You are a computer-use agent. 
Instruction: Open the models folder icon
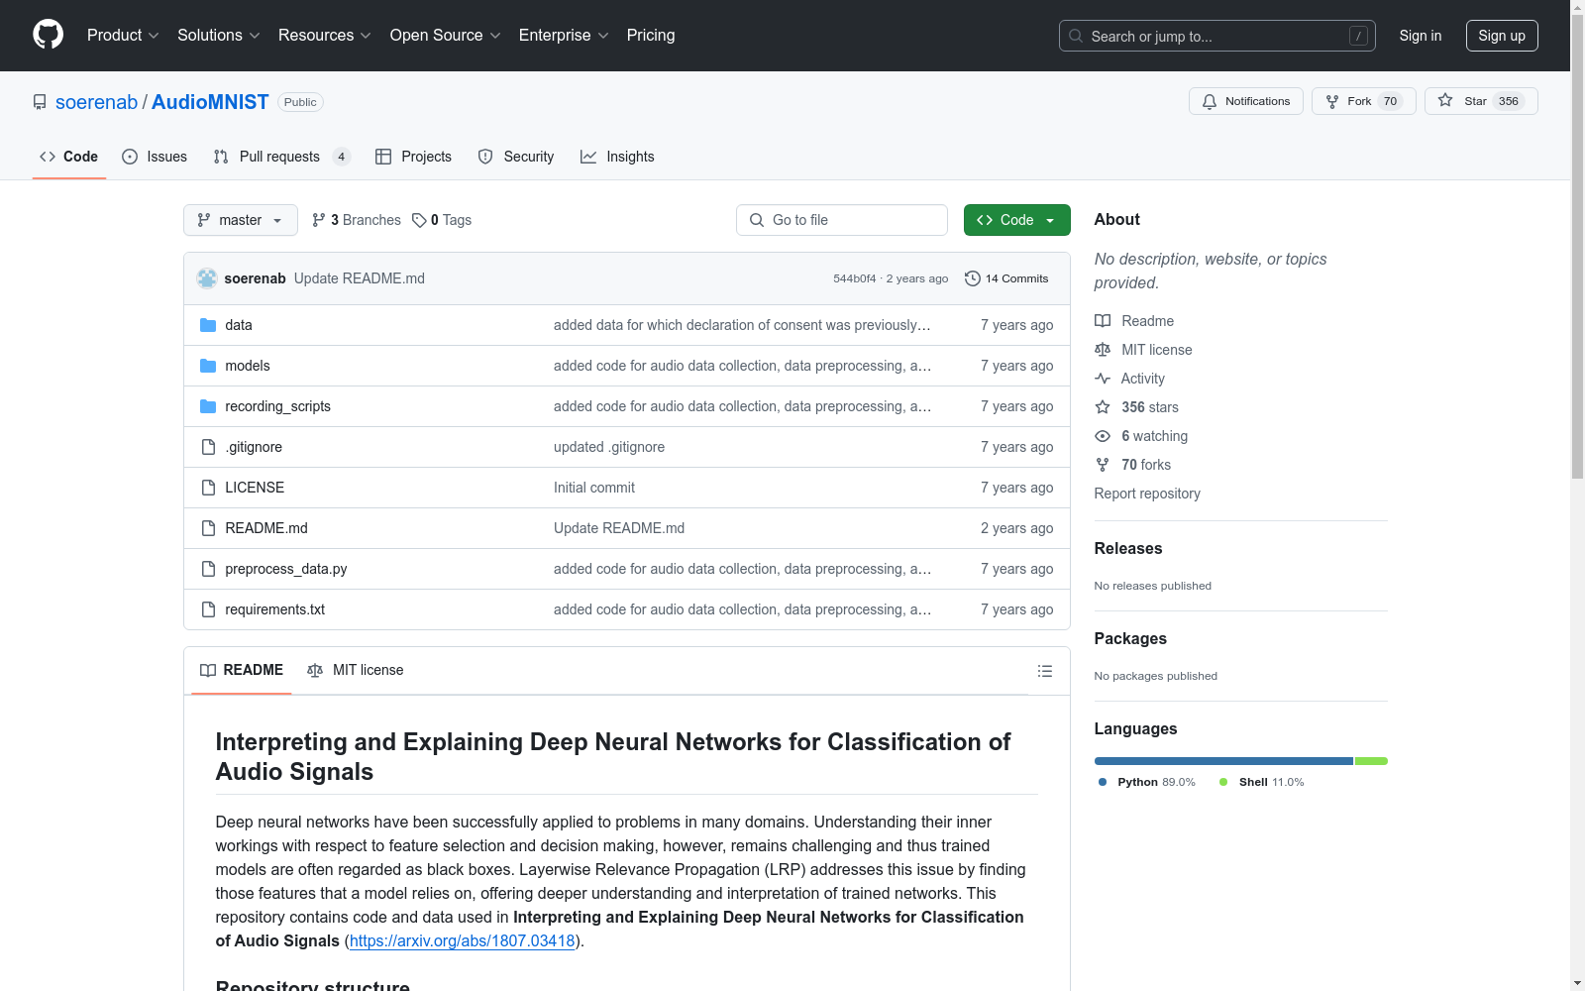pyautogui.click(x=208, y=366)
